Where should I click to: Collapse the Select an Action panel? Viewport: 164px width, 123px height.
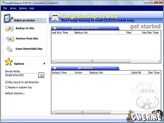point(44,20)
